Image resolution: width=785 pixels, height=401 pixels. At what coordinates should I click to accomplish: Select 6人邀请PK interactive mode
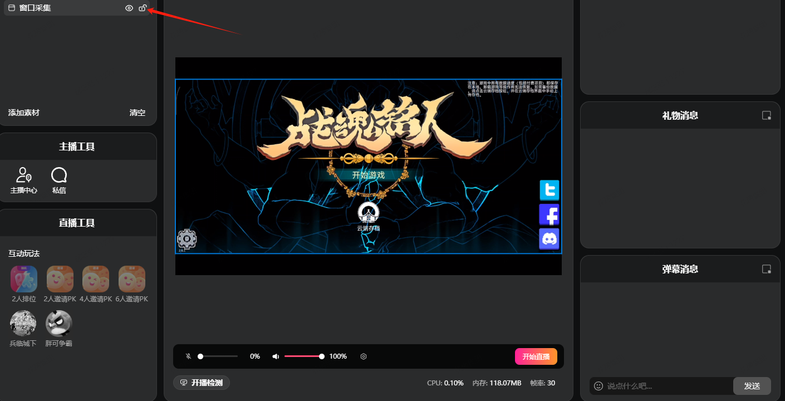pyautogui.click(x=131, y=279)
